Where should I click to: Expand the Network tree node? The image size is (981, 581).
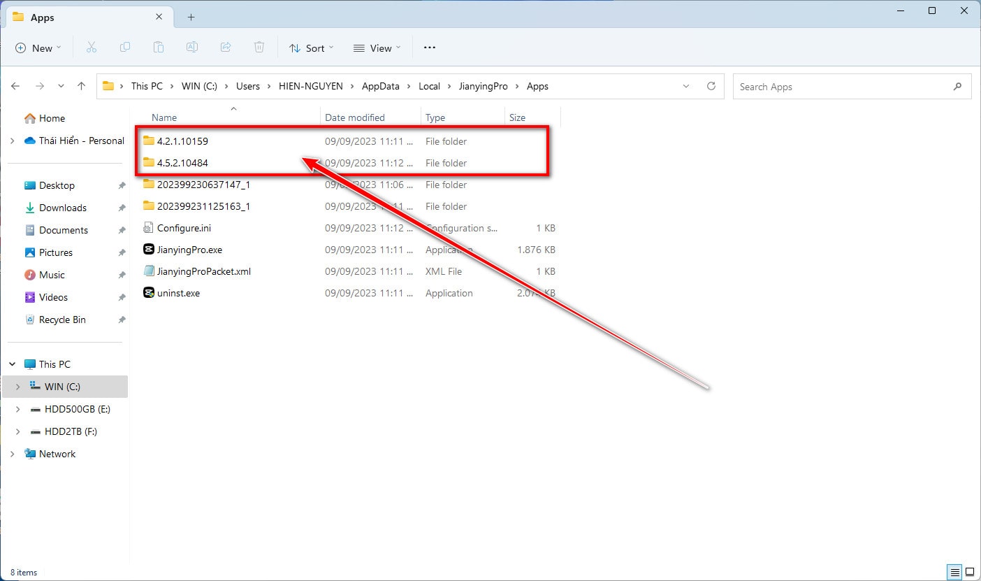[x=12, y=454]
